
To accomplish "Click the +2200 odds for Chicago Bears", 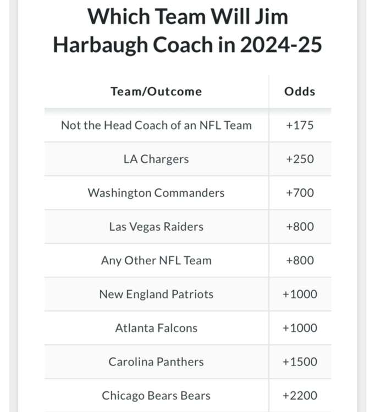I will [300, 396].
